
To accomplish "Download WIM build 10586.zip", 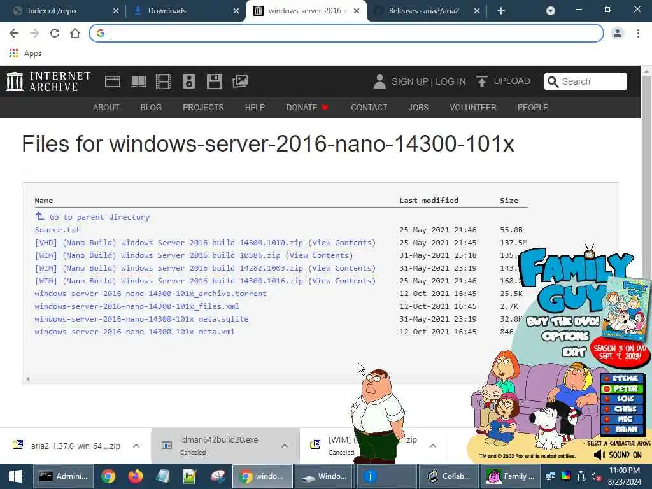I will pyautogui.click(x=158, y=255).
